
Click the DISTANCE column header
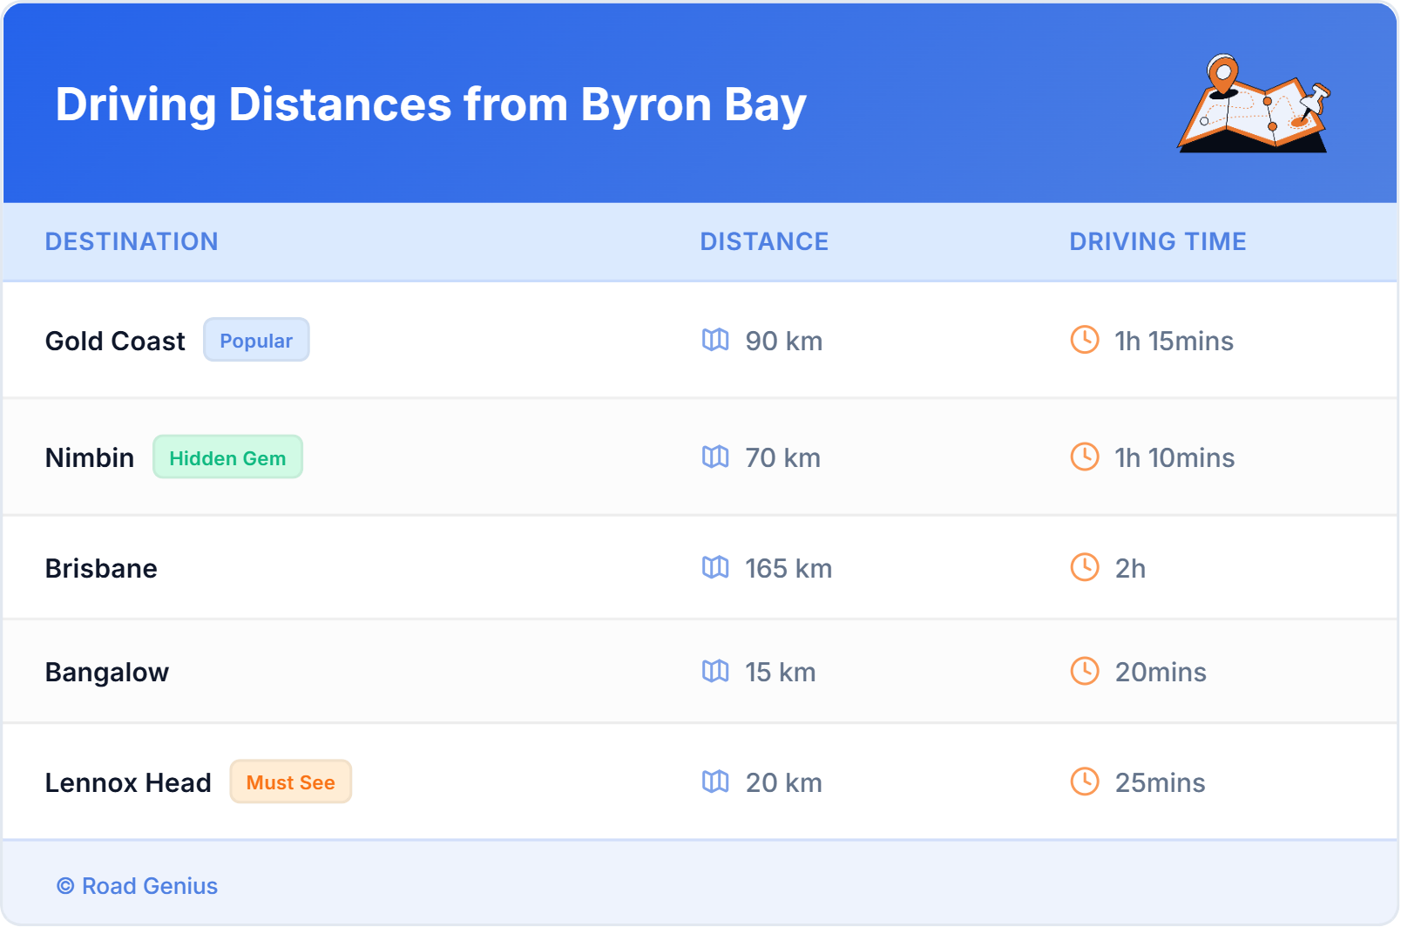tap(764, 241)
